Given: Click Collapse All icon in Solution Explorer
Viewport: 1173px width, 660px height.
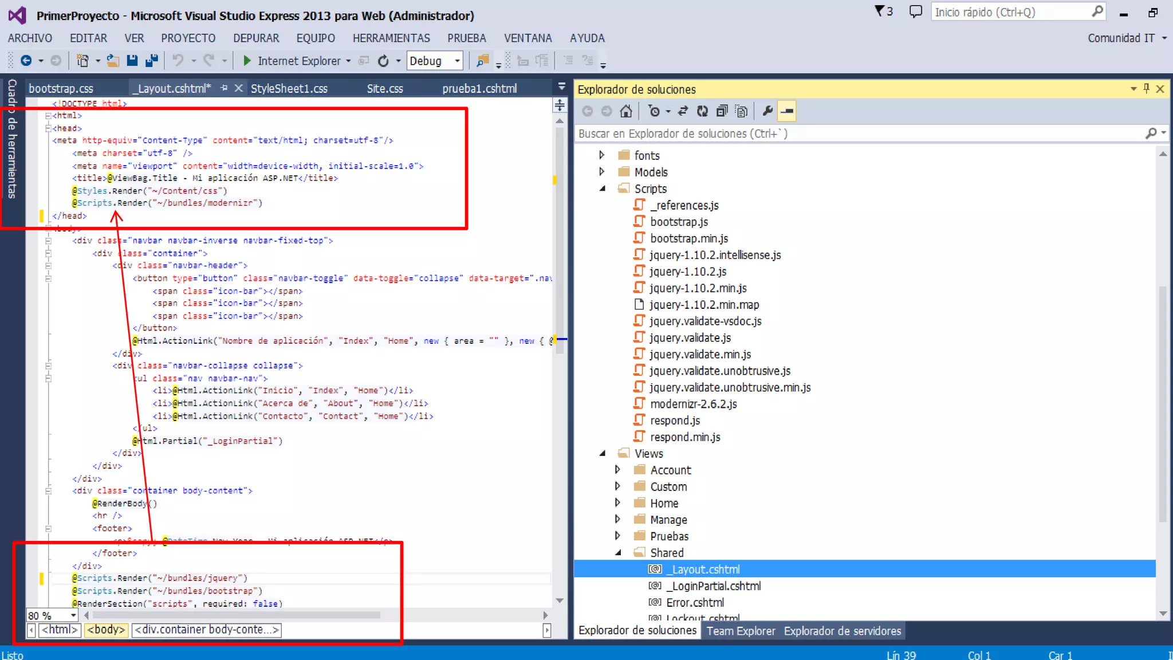Looking at the screenshot, I should click(x=722, y=111).
